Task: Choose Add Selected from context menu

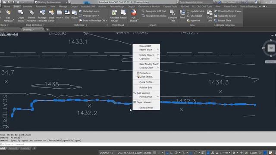Action: point(146,93)
